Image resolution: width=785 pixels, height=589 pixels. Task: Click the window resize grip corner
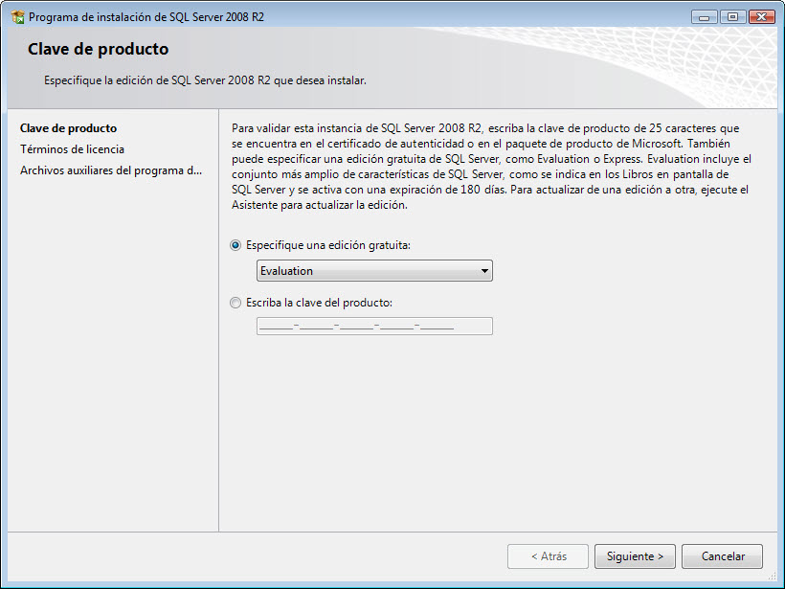point(772,576)
